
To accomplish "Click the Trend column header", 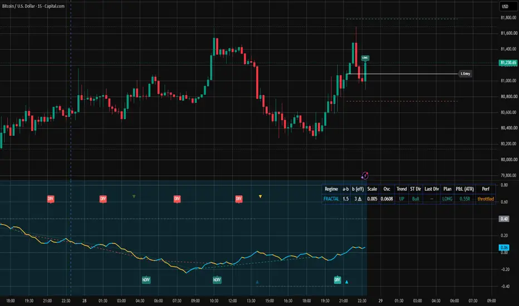I will click(402, 189).
